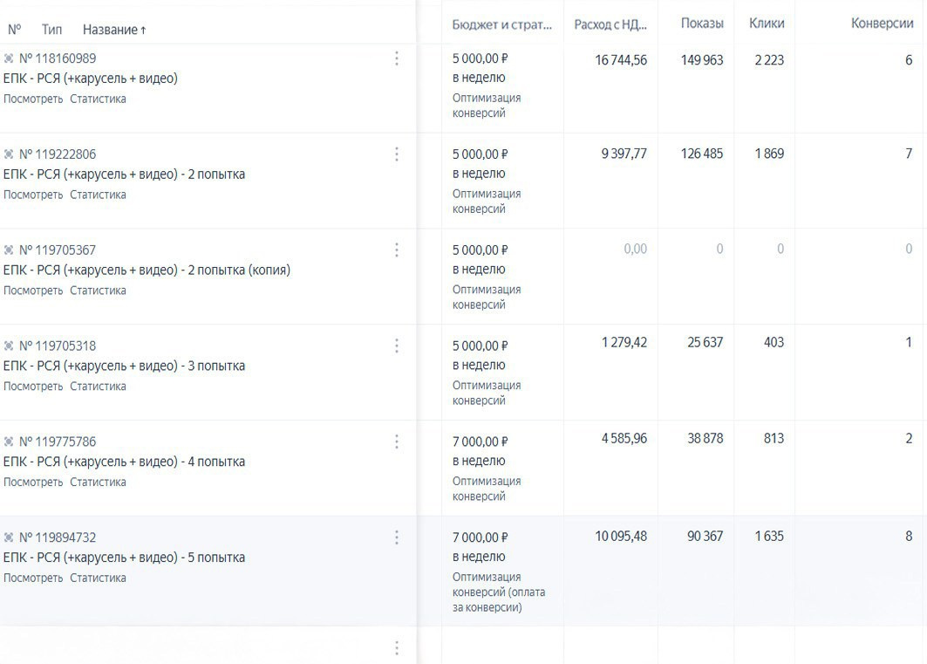Open campaign ЕПК - РСЯ - 2 попытка
927x664 pixels.
pos(124,175)
